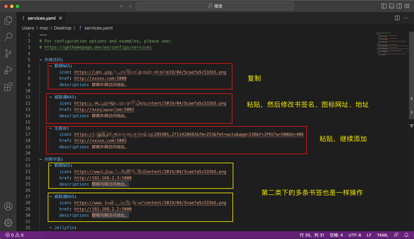The width and height of the screenshot is (414, 239).
Task: Open the Accounts menu icon
Action: tap(8, 206)
